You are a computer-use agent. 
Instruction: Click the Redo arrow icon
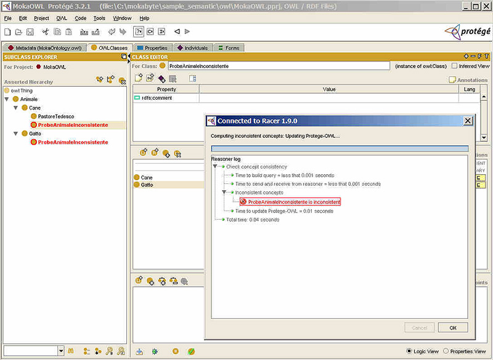tap(123, 32)
